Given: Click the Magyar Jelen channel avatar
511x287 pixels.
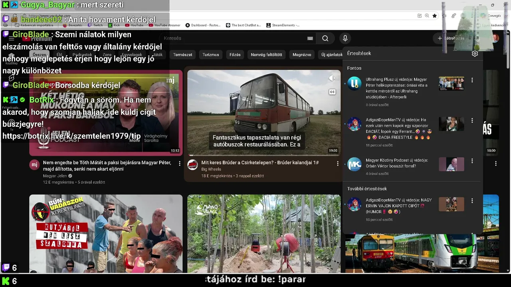Looking at the screenshot, I should tap(35, 165).
